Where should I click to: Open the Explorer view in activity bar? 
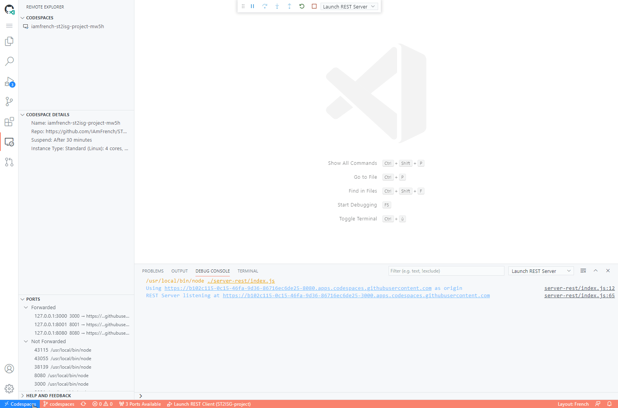point(9,41)
